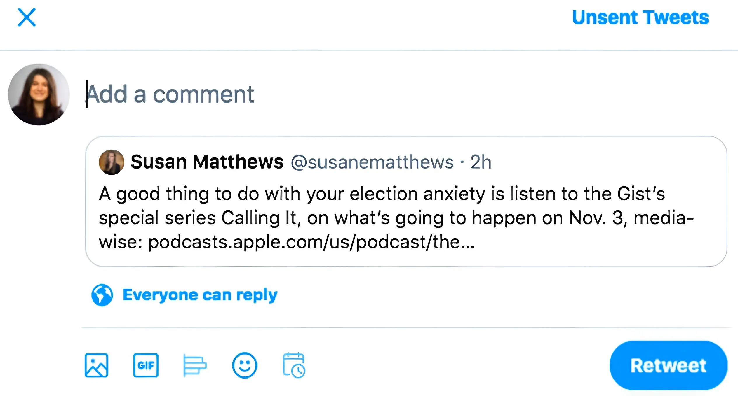Click the 2h timestamp on quoted tweet

click(x=481, y=162)
